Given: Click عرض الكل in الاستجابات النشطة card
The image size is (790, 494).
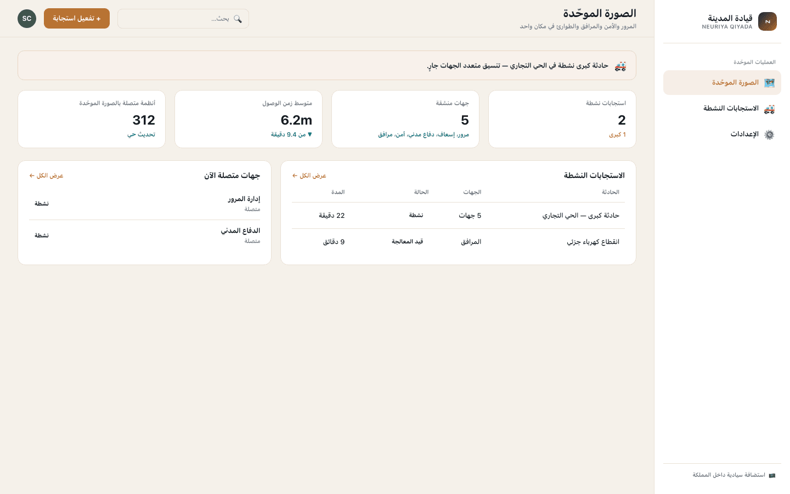Looking at the screenshot, I should (x=309, y=176).
